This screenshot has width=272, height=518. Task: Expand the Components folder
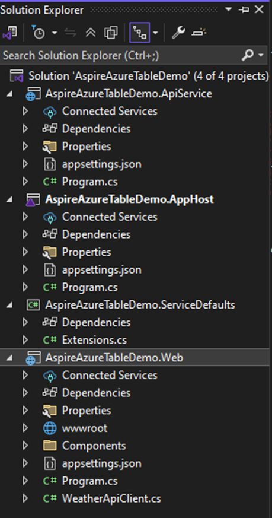tap(25, 446)
